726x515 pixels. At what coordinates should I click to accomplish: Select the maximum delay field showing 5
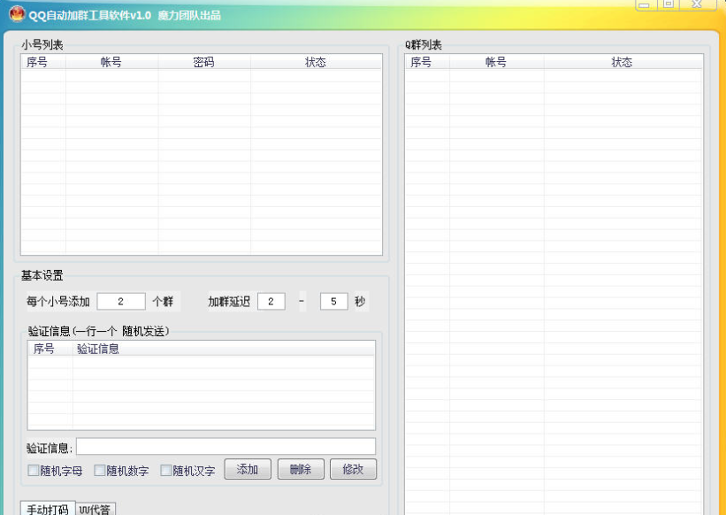click(x=333, y=302)
